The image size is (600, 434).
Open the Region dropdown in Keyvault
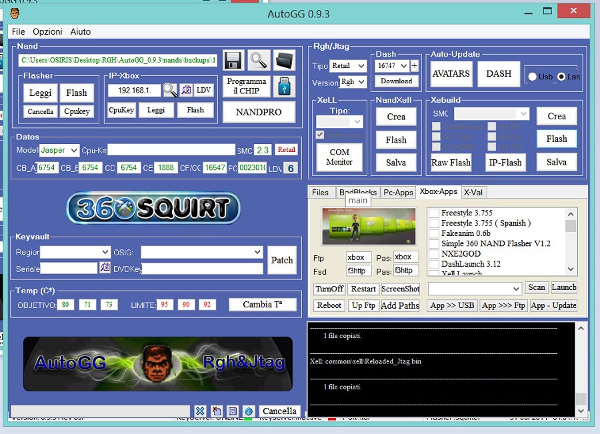(75, 252)
